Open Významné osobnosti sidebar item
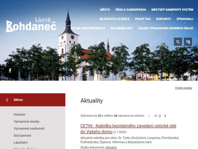This screenshot has width=198, height=149. (x=29, y=128)
